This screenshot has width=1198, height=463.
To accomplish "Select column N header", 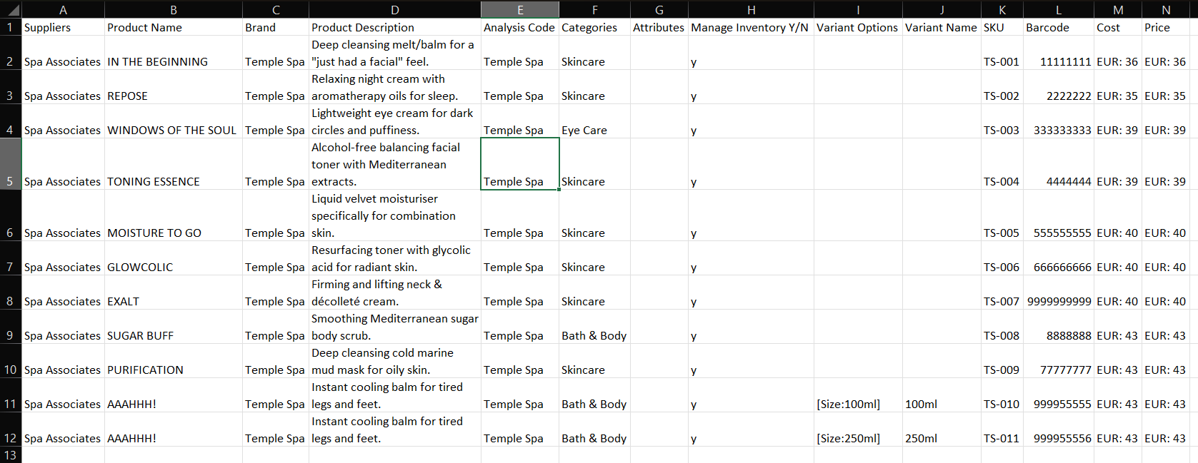I will (1166, 9).
